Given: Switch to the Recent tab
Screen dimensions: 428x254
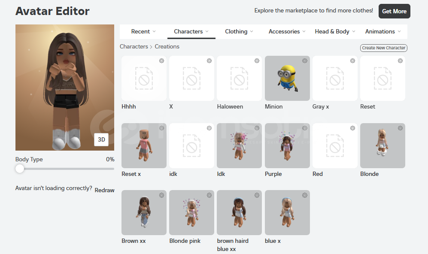Looking at the screenshot, I should pyautogui.click(x=143, y=32).
